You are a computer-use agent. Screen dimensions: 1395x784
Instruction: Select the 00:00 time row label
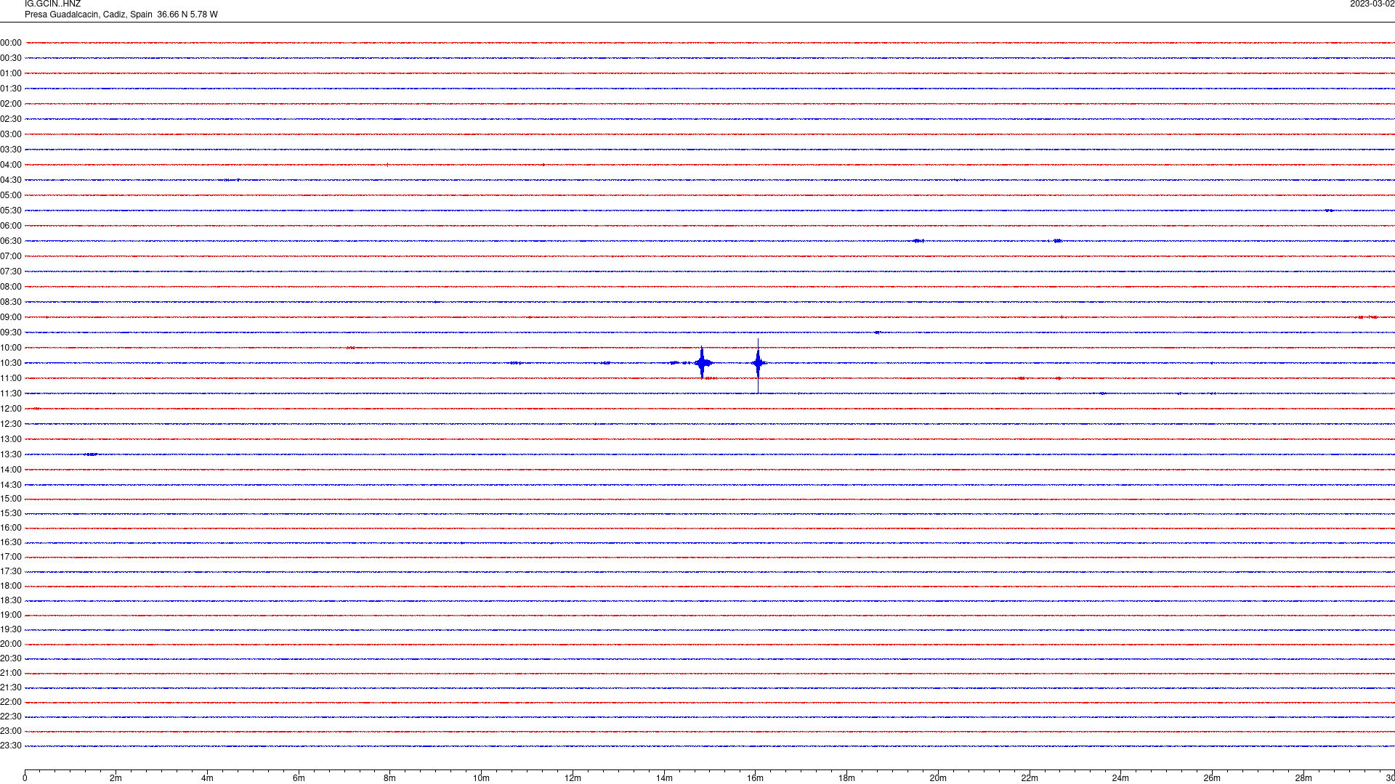11,43
